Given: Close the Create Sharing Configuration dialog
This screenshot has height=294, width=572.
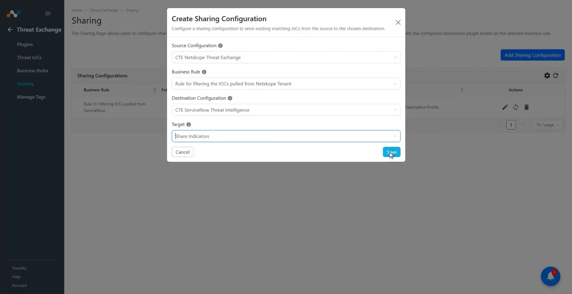Looking at the screenshot, I should (x=398, y=22).
